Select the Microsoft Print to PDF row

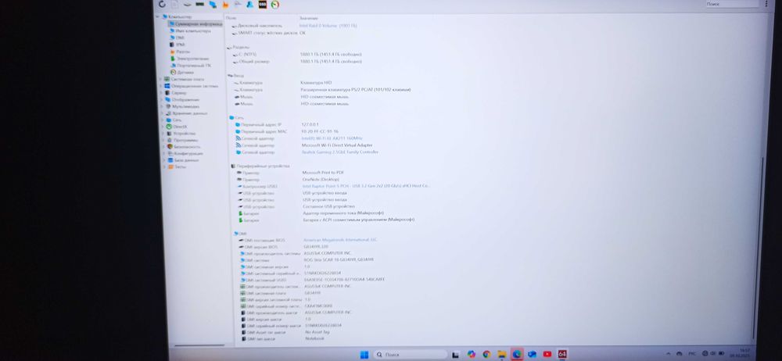290,173
